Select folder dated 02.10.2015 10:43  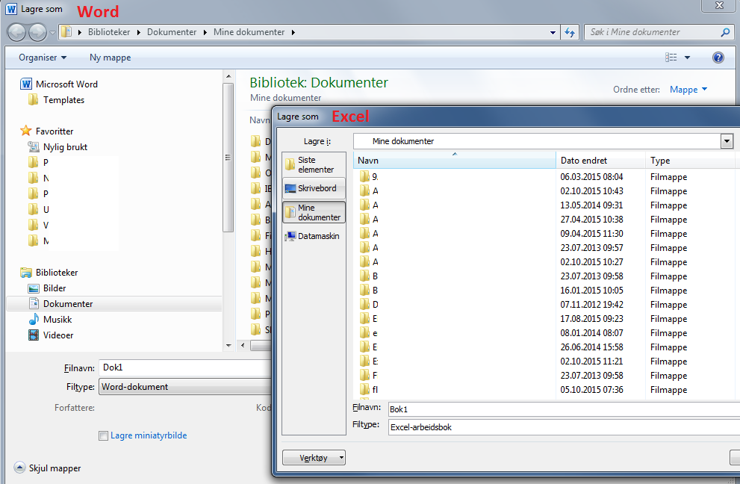click(x=544, y=191)
